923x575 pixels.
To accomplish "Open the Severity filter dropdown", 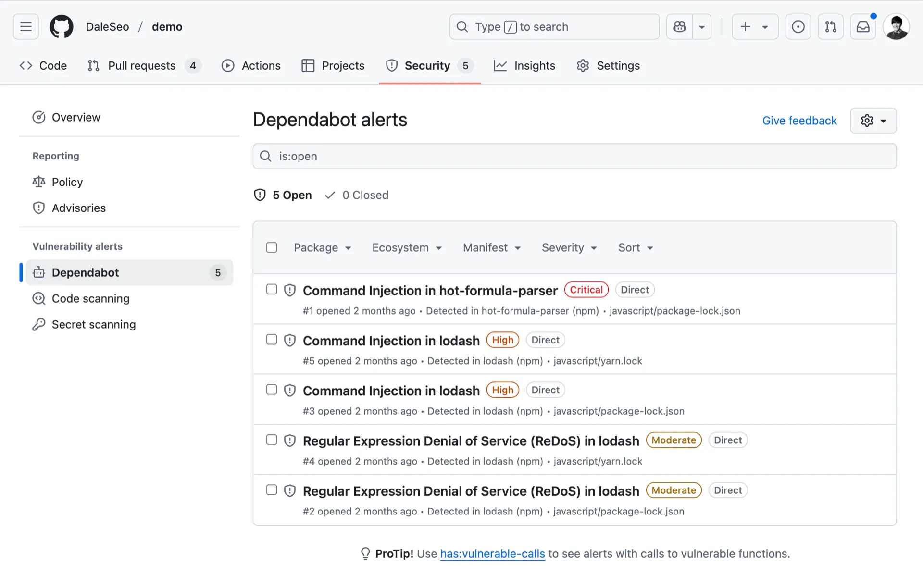I will coord(569,247).
